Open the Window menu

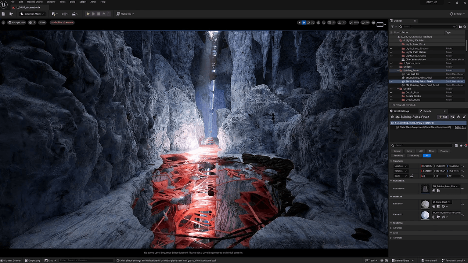point(51,2)
